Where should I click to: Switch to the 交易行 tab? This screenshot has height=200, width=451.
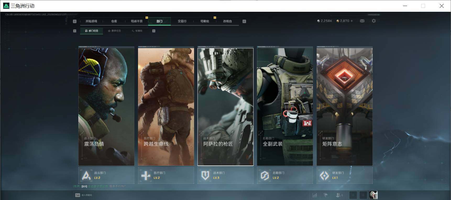[182, 21]
